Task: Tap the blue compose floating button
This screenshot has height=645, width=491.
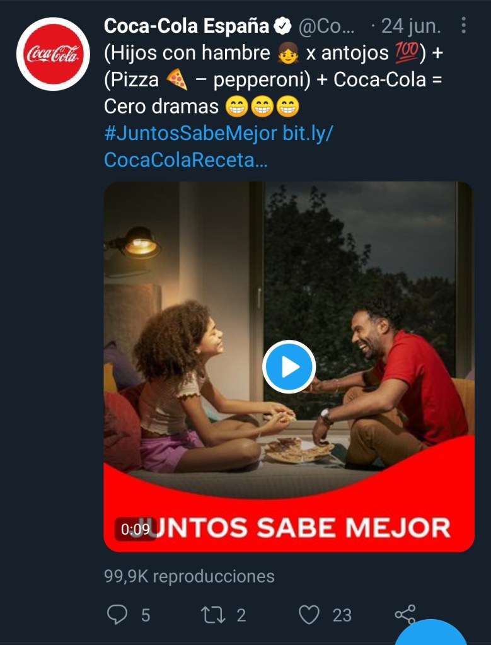Action: (431, 632)
